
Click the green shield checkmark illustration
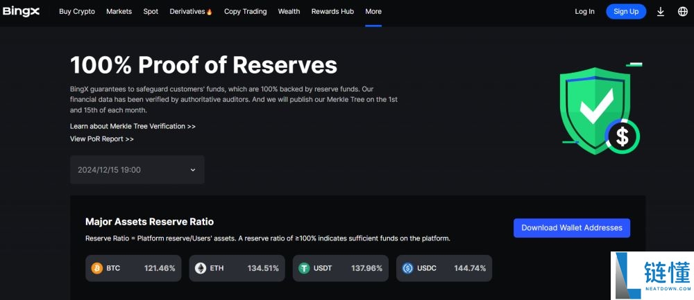(600, 110)
